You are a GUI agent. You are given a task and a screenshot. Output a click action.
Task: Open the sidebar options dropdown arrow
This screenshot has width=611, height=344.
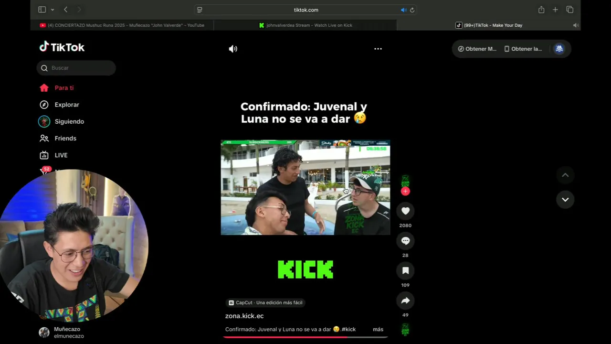(53, 10)
